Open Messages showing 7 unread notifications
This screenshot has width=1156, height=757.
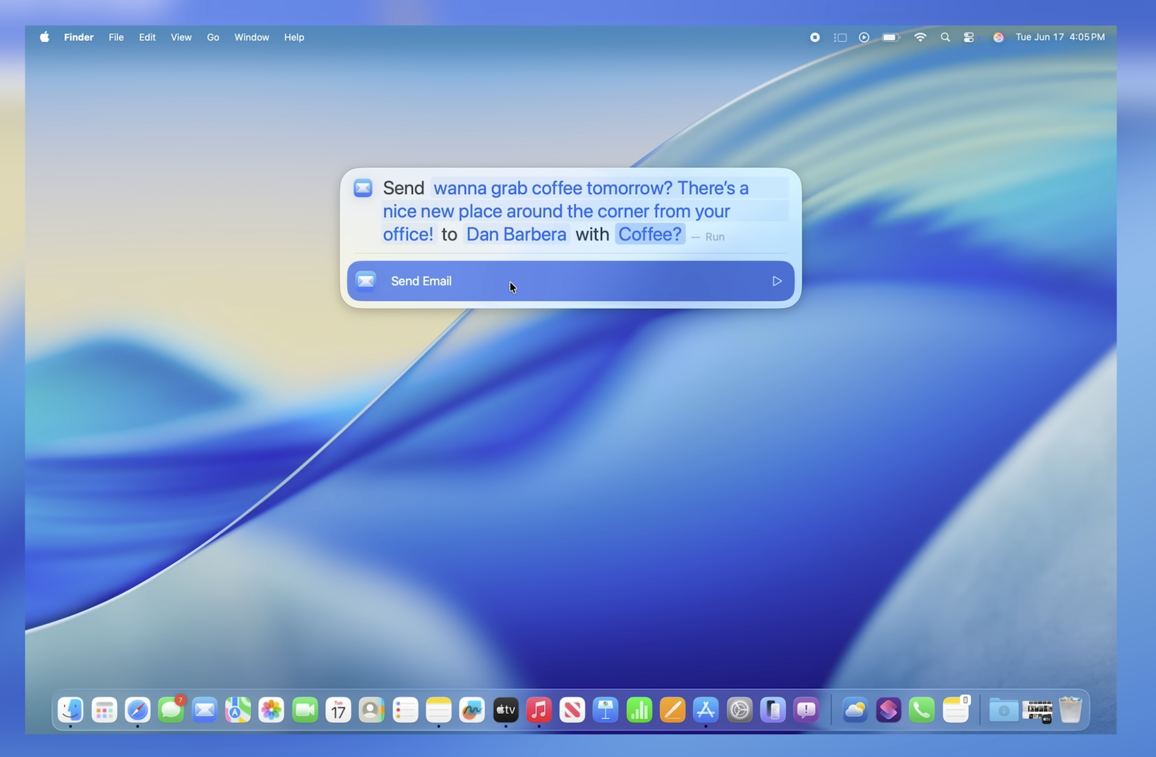pyautogui.click(x=171, y=709)
